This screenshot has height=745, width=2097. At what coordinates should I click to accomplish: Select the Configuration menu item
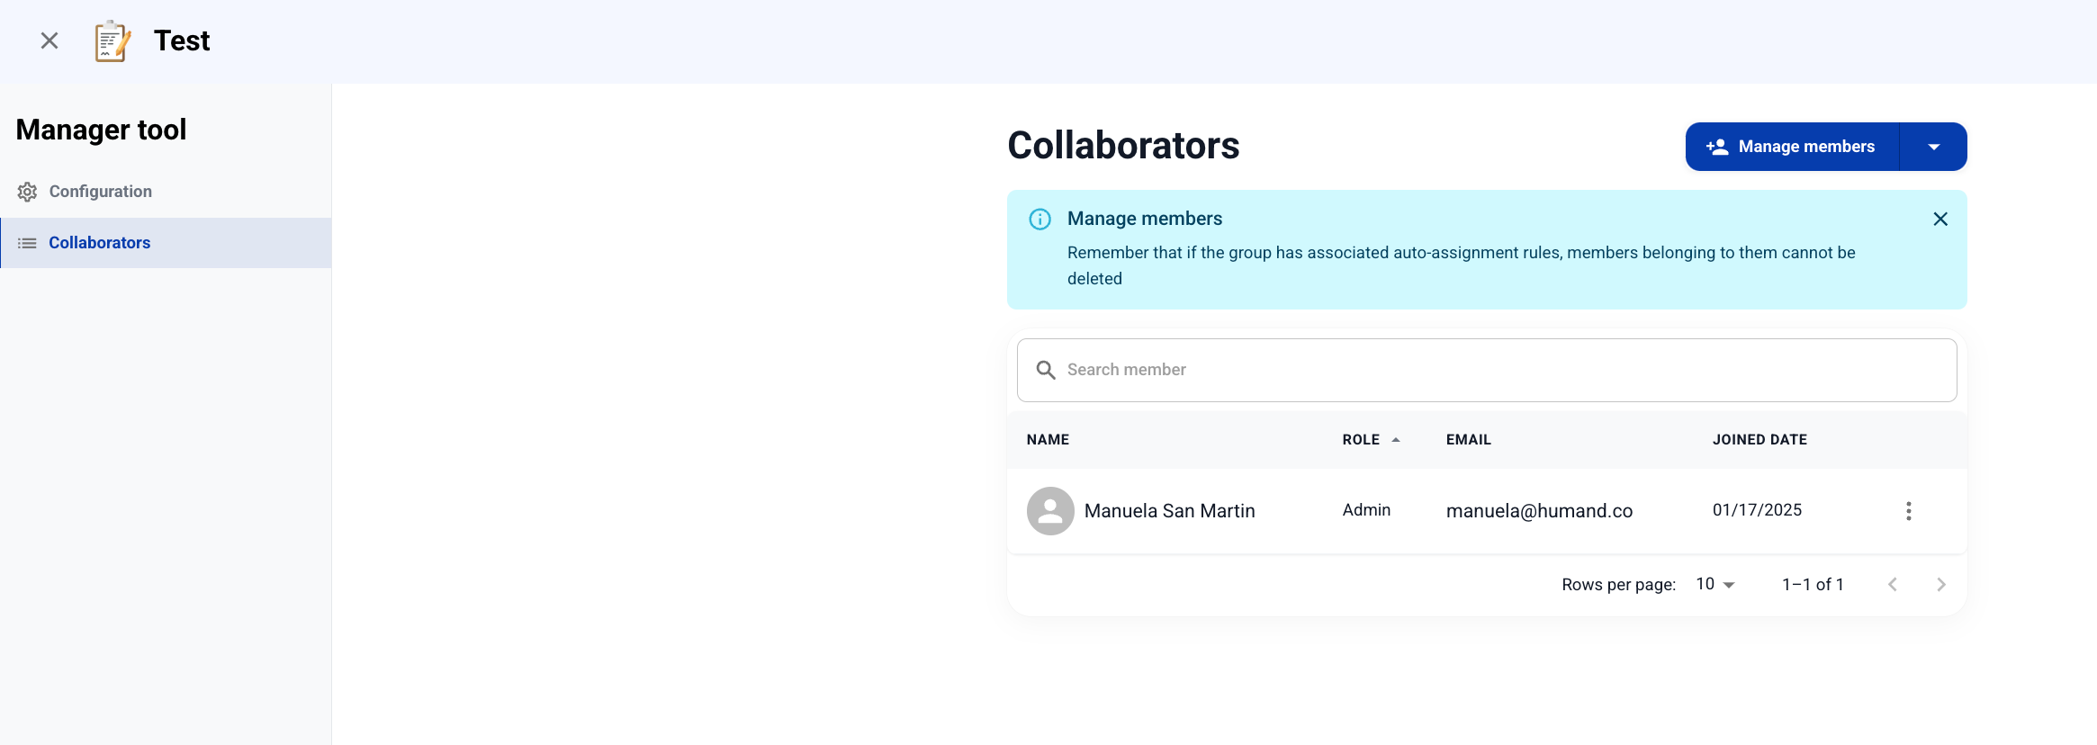pos(100,192)
